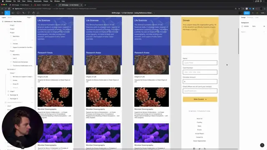This screenshot has height=150, width=267.
Task: Open the shape tool dropdown arrow
Action: tap(20, 13)
